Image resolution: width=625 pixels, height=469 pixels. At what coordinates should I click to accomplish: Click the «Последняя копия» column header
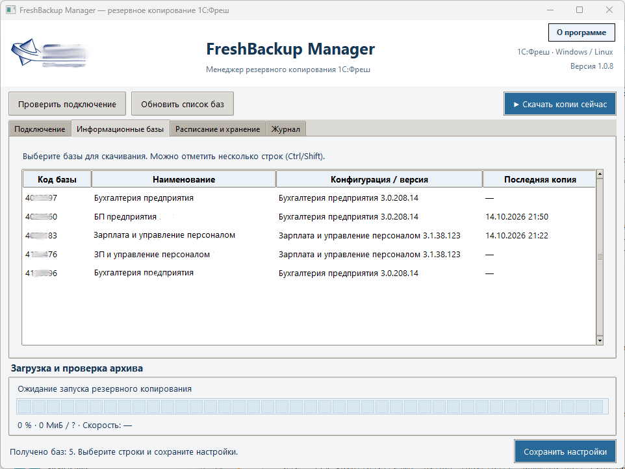[x=540, y=179]
